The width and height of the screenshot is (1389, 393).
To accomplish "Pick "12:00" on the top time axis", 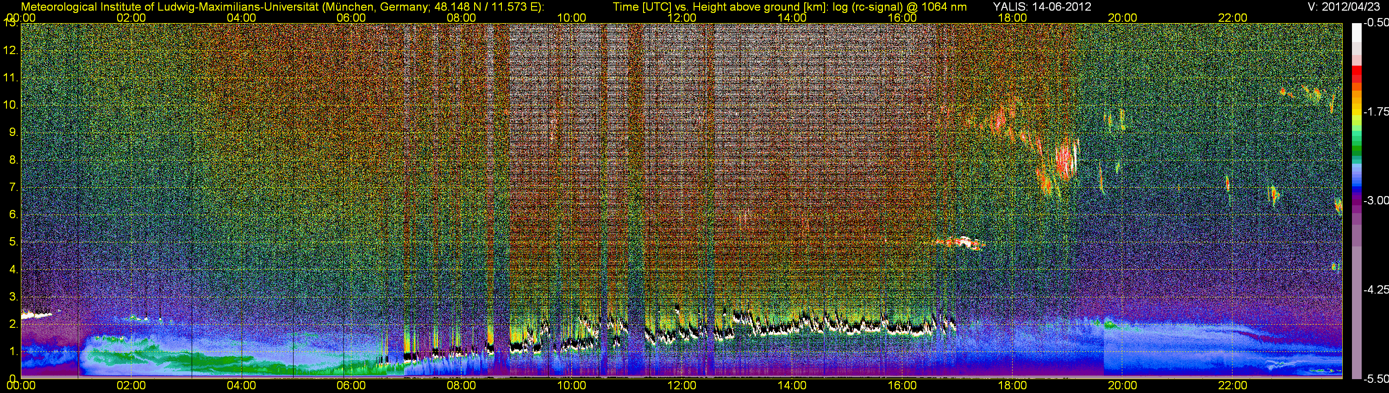I will pyautogui.click(x=682, y=18).
